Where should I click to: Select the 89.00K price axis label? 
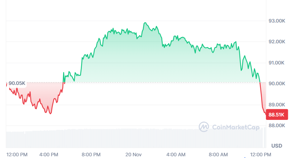click(x=277, y=104)
